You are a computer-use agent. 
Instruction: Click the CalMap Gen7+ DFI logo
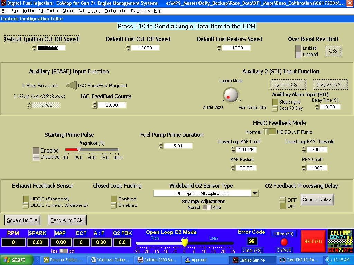(x=340, y=241)
